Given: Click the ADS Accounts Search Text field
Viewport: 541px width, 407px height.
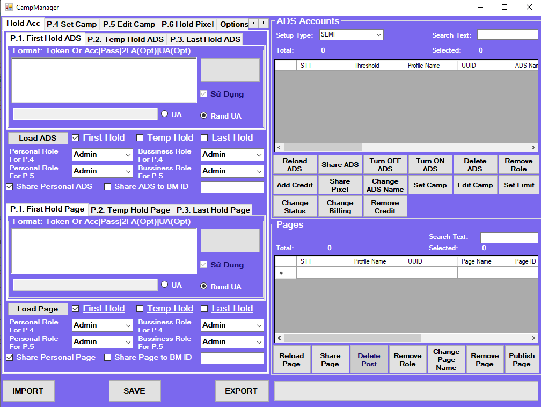Looking at the screenshot, I should coord(507,35).
